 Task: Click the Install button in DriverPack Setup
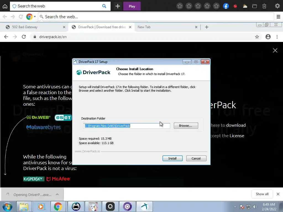tap(172, 158)
